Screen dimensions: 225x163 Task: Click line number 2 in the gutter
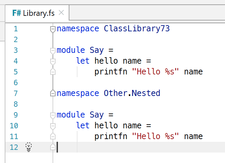(x=16, y=39)
